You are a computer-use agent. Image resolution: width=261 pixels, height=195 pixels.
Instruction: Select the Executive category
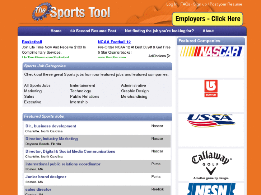(33, 102)
